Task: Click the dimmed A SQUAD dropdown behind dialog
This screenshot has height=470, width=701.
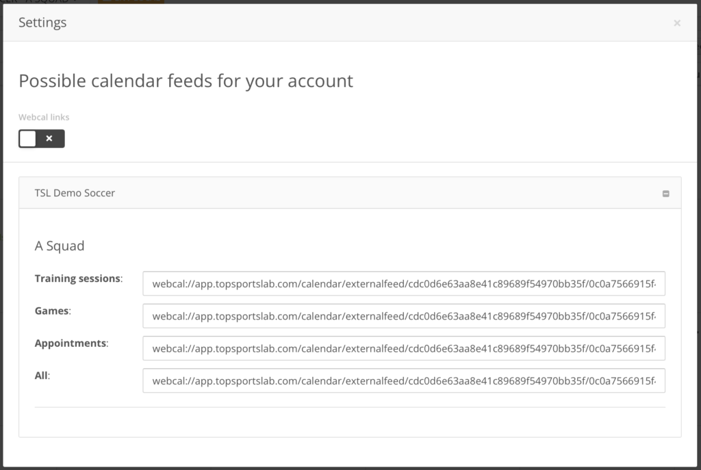Action: [x=51, y=1]
